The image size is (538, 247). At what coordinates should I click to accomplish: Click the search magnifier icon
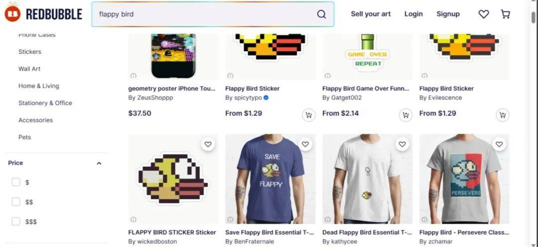pyautogui.click(x=321, y=14)
